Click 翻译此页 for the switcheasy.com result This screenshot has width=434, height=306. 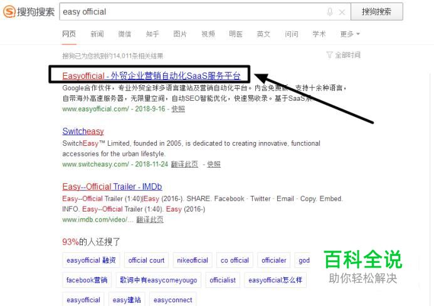click(184, 164)
